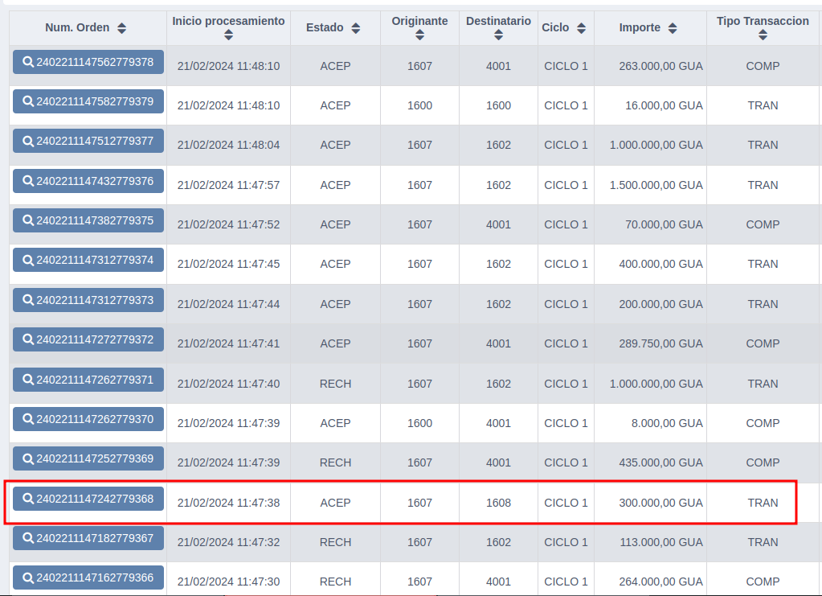Open order 2402211147182779367 details
This screenshot has height=596, width=822.
(x=88, y=538)
